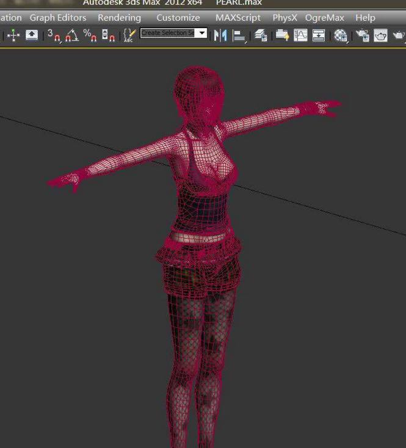Open the Manage Layers dialog

(261, 35)
